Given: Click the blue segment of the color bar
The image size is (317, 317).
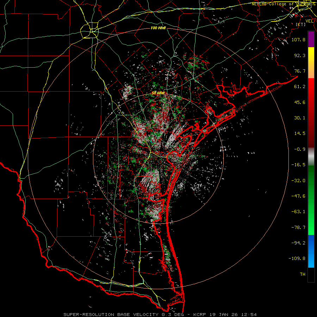Looking at the screenshot, I should (x=311, y=251).
